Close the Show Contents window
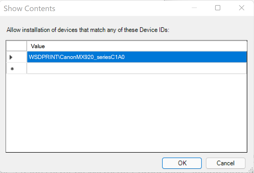The width and height of the screenshot is (254, 173). [241, 8]
